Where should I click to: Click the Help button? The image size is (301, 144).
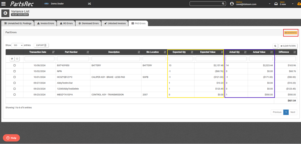11,138
